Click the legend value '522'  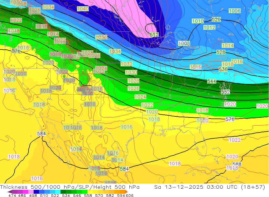click(55, 195)
